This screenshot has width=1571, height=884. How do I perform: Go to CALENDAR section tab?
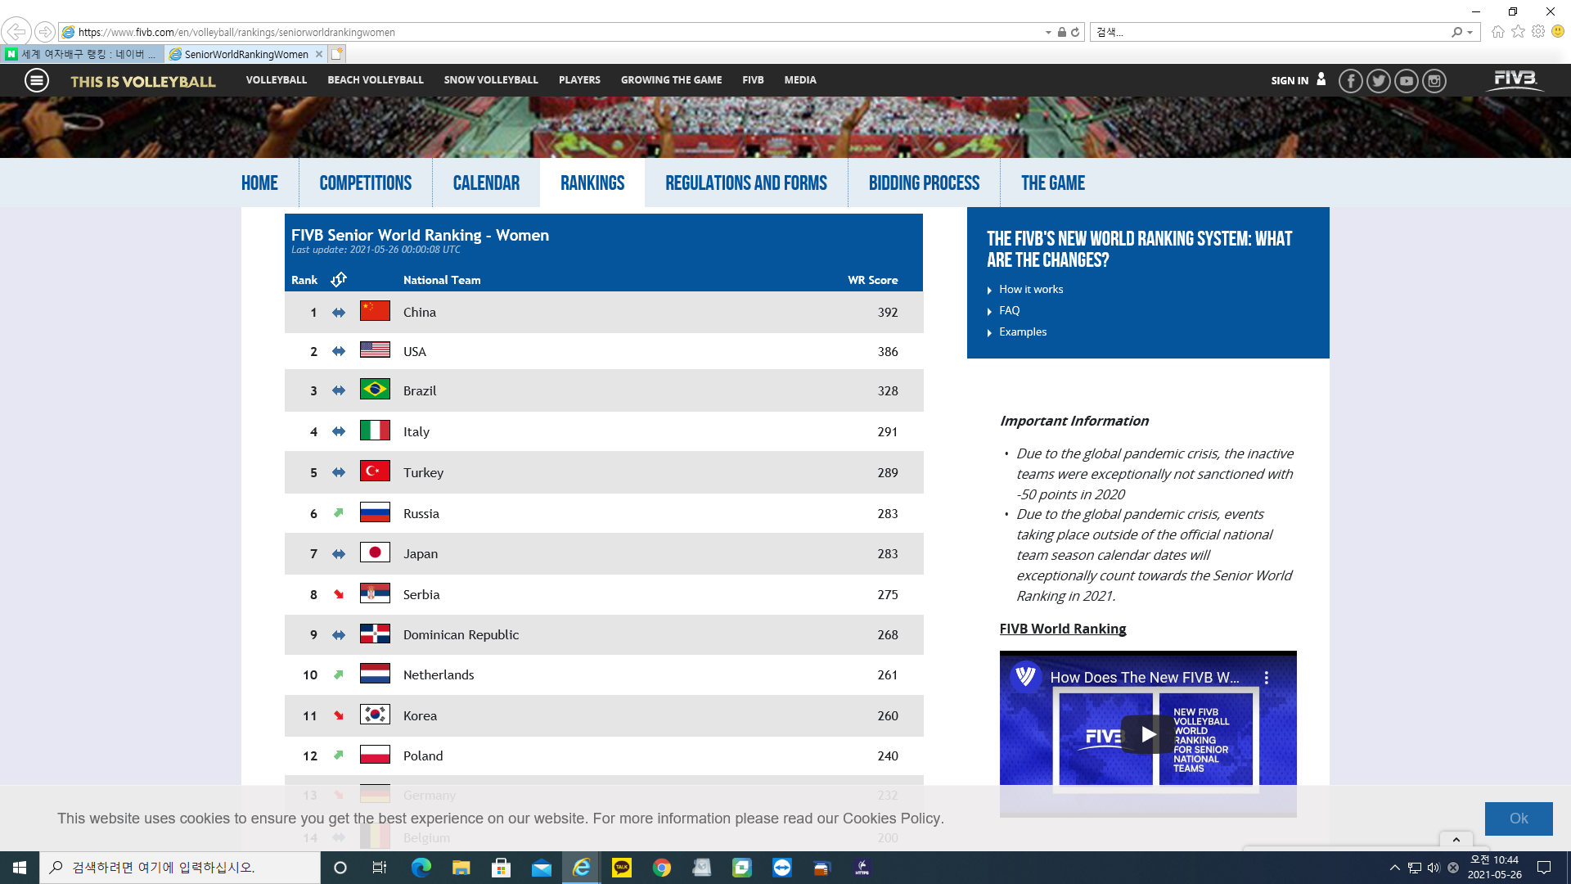pyautogui.click(x=486, y=183)
